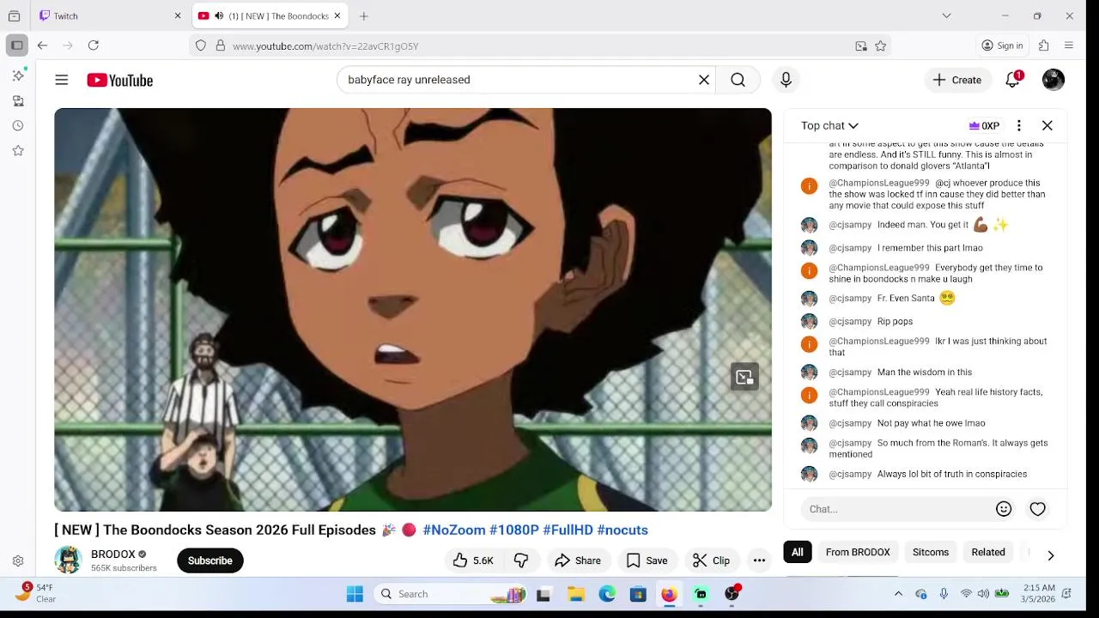Send a heart reaction in chat

click(x=1038, y=509)
